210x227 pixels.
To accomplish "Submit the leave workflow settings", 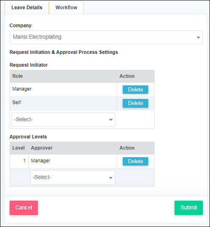I will tap(189, 208).
